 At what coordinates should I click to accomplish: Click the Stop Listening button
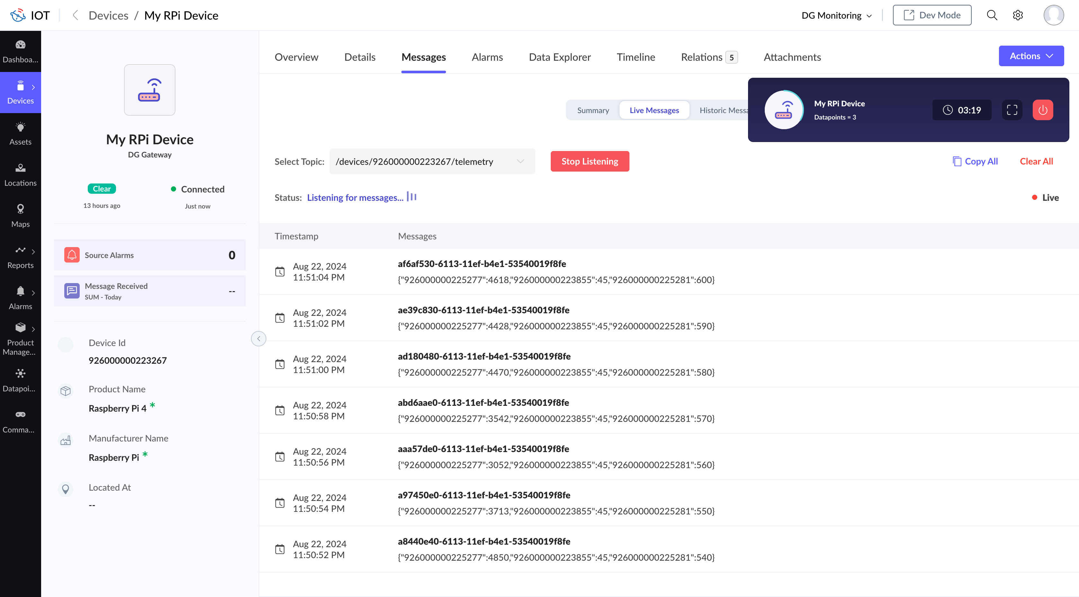click(589, 161)
